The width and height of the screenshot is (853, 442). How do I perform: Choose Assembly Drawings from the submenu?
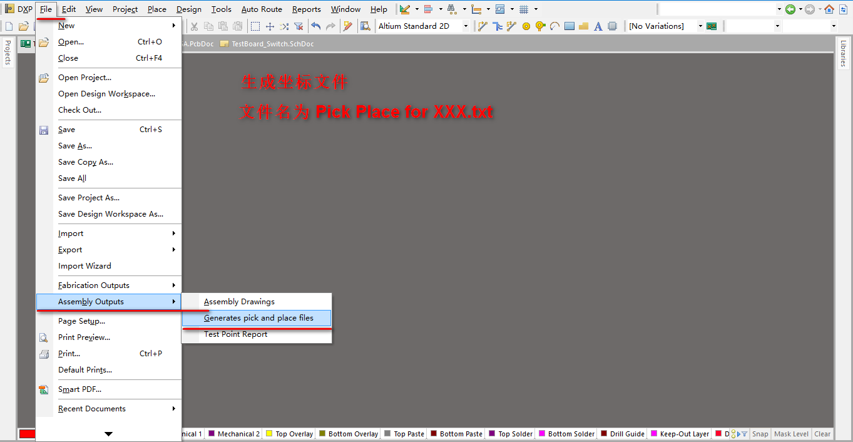tap(239, 302)
